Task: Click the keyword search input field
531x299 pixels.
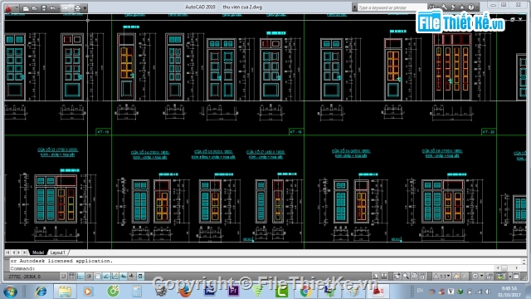Action: tap(392, 7)
